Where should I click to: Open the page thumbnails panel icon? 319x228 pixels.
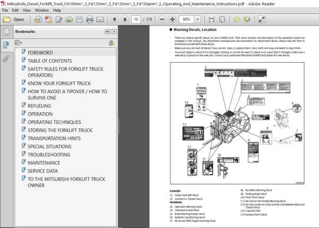coord(6,32)
